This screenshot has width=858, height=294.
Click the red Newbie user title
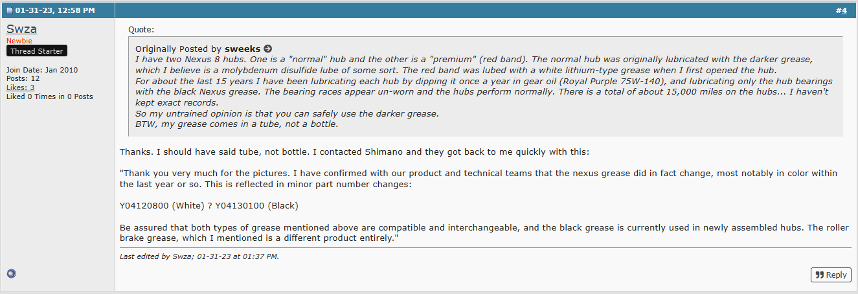click(x=19, y=41)
